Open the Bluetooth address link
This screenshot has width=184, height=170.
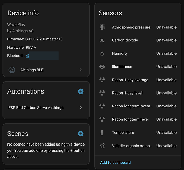coord(28,56)
